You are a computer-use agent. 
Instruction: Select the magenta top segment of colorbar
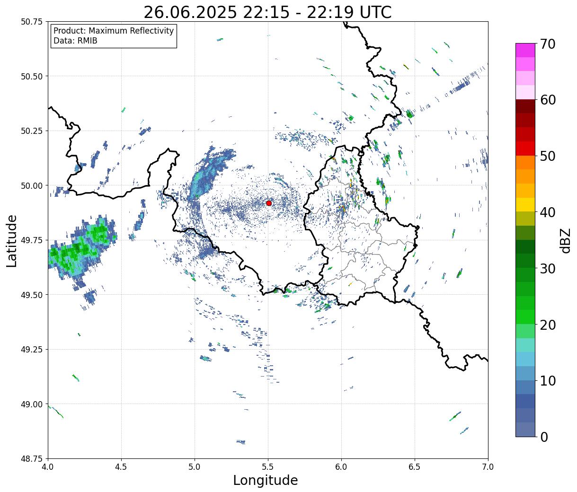pos(525,50)
